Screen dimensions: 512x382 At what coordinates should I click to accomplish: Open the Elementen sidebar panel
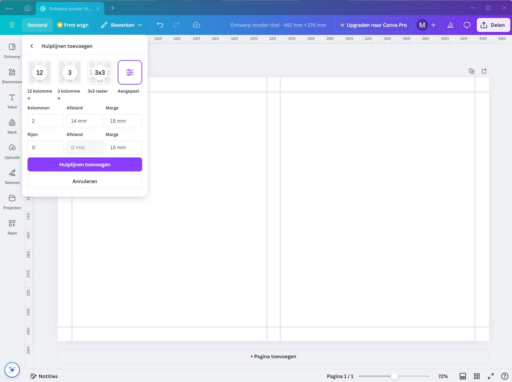[x=12, y=76]
